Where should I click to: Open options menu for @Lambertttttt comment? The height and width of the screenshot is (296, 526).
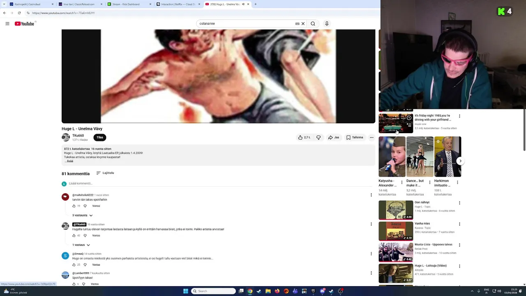[x=371, y=273]
